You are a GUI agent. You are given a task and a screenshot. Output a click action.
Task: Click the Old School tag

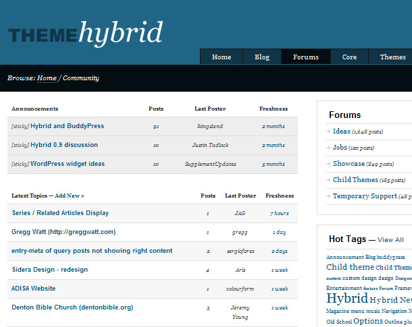pyautogui.click(x=339, y=322)
